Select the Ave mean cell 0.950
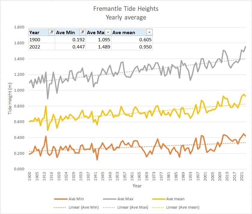 click(x=132, y=47)
